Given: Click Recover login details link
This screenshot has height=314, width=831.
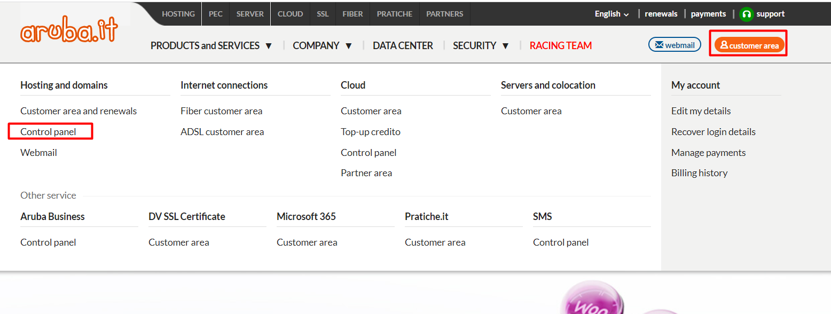Looking at the screenshot, I should coord(713,132).
